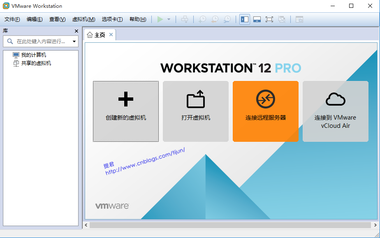Click the 共享的虚拟机 shared icon
Image resolution: width=380 pixels, height=238 pixels.
coord(16,63)
